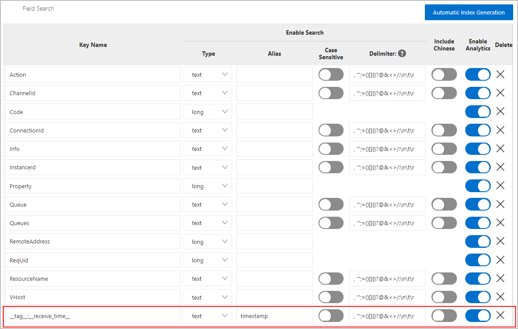The image size is (518, 329).
Task: Toggle Case Sensitive for ConnectionId
Action: (x=331, y=130)
